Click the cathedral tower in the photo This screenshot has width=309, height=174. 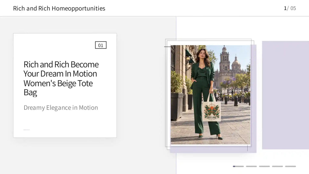[x=225, y=59]
